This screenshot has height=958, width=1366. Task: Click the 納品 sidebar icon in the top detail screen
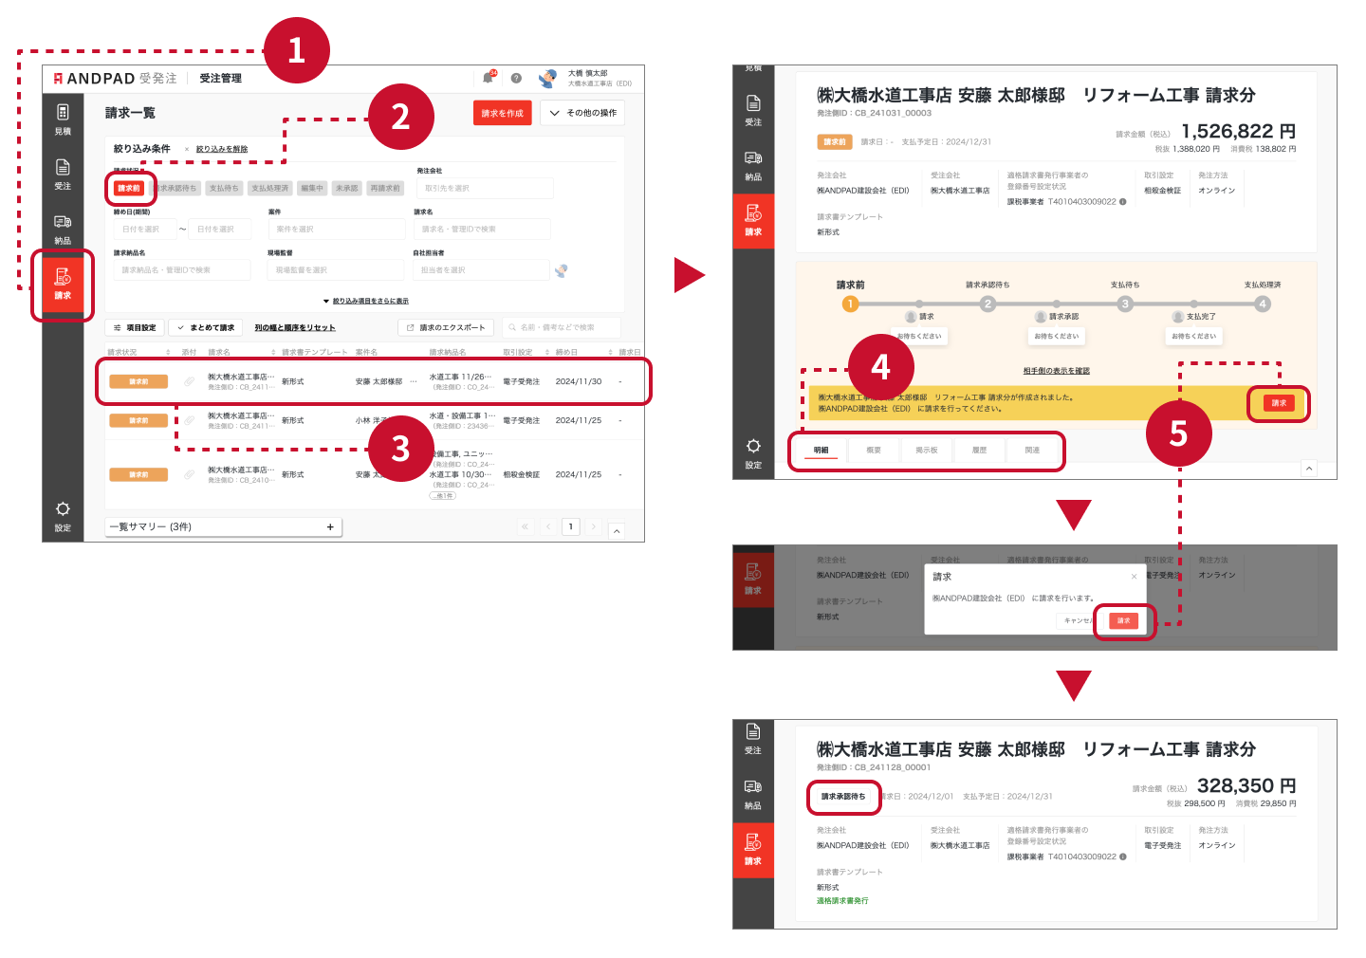point(753,165)
